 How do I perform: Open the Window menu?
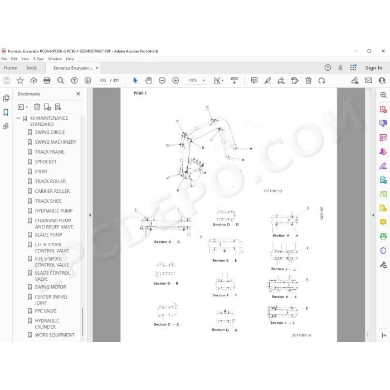click(x=55, y=59)
